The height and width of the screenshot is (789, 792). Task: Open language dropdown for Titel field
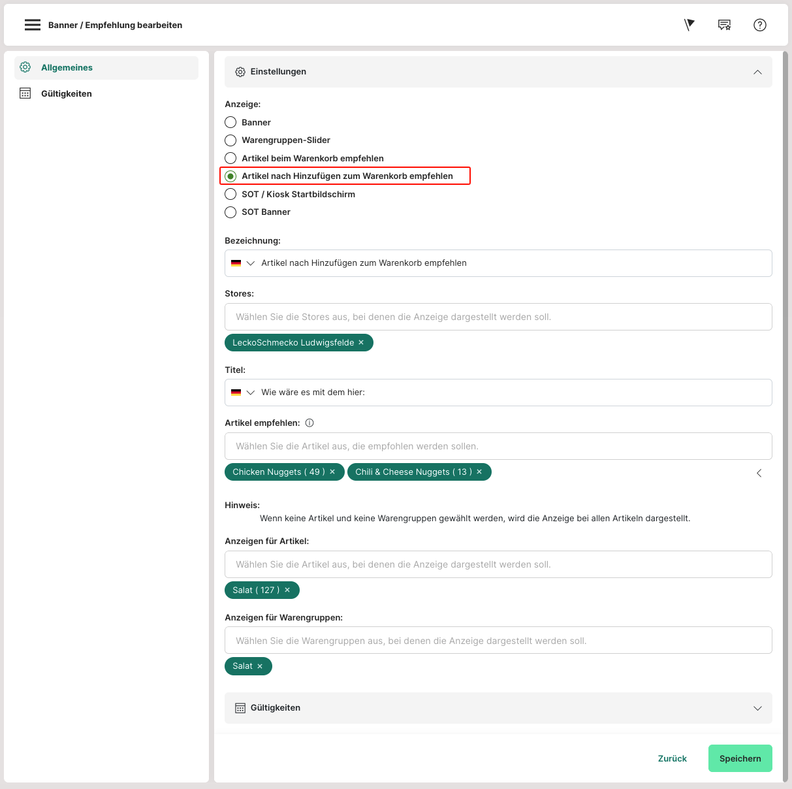click(x=243, y=393)
